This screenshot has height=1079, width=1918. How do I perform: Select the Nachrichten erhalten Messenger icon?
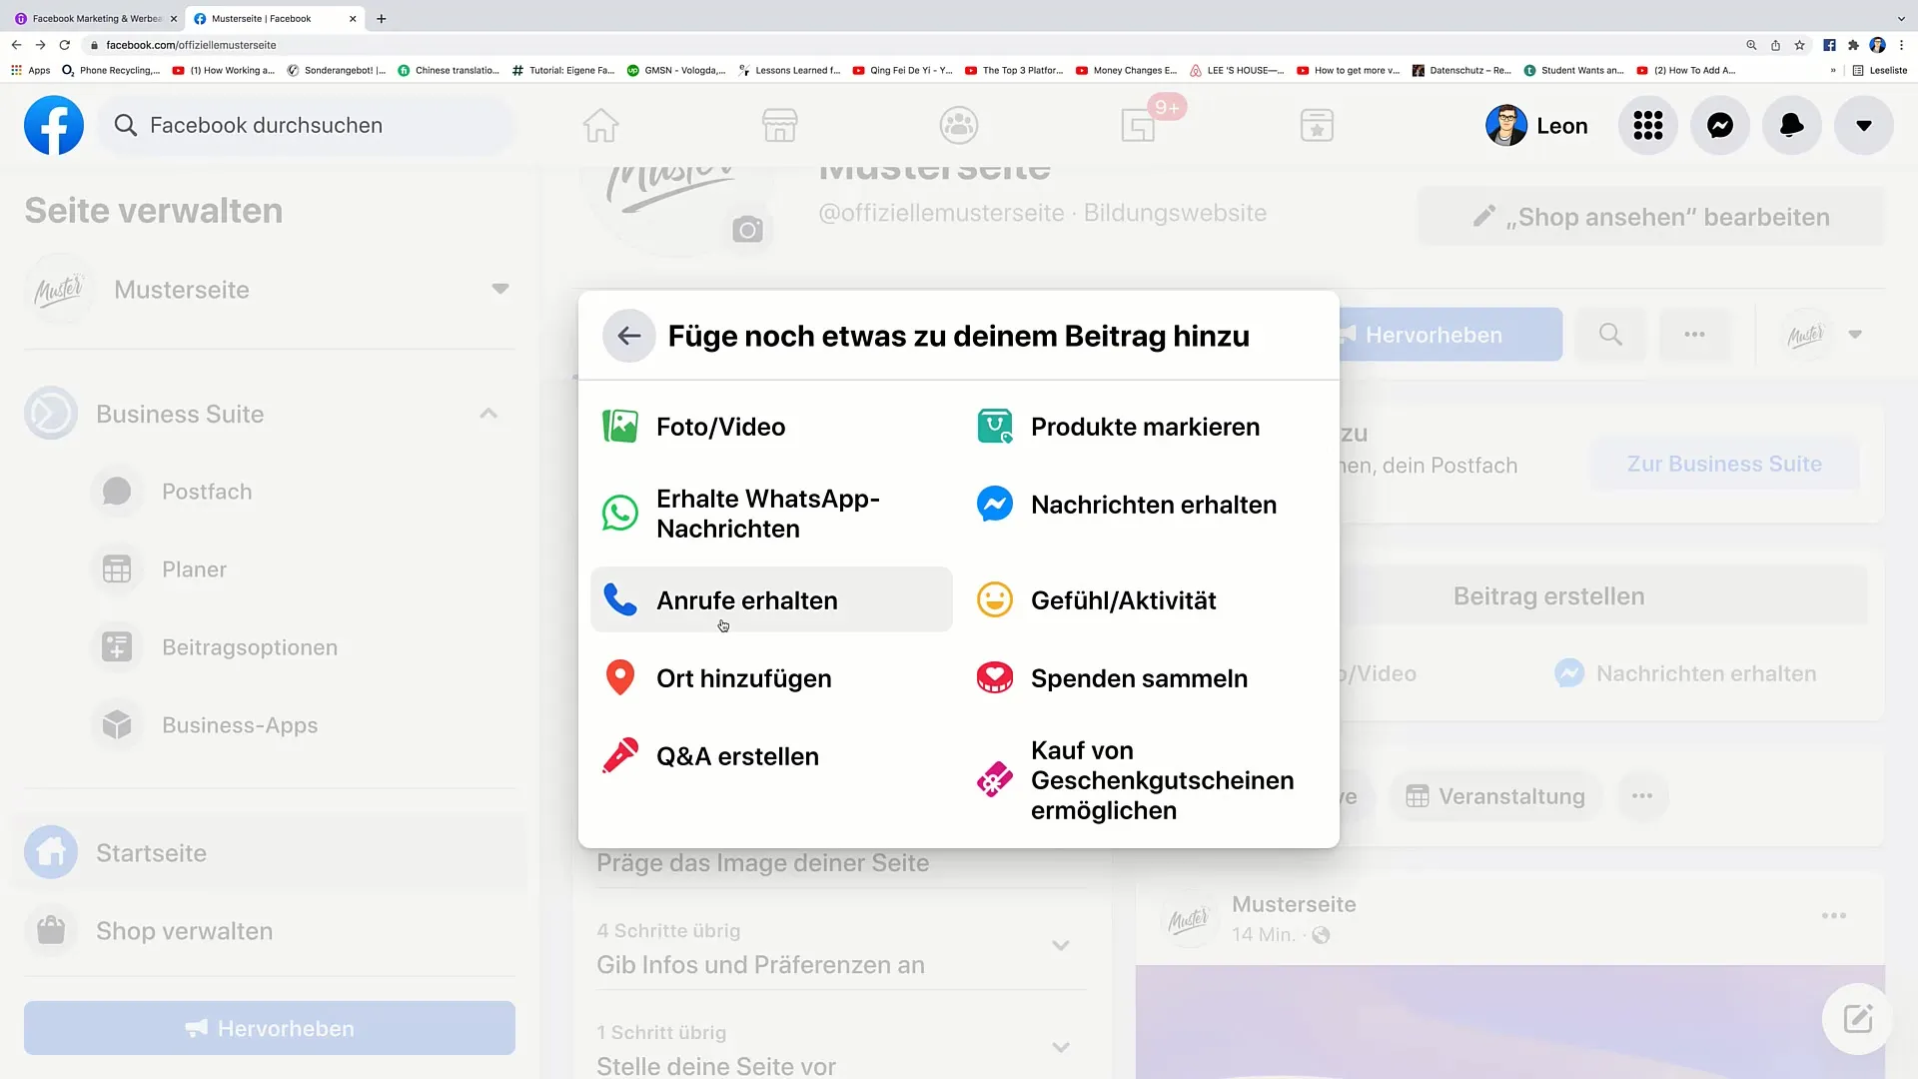[995, 504]
